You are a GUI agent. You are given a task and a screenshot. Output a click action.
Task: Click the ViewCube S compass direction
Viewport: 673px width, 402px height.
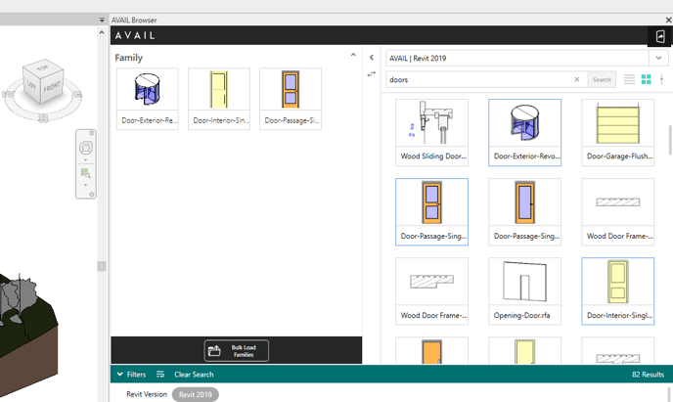pyautogui.click(x=43, y=117)
